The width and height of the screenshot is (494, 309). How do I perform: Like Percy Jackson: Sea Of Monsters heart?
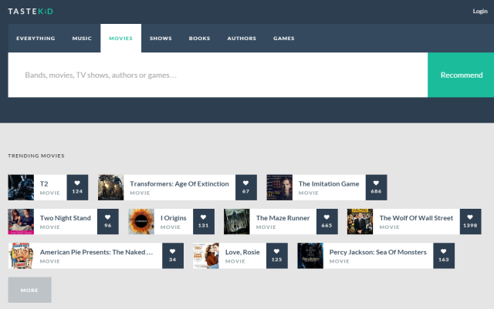point(444,256)
